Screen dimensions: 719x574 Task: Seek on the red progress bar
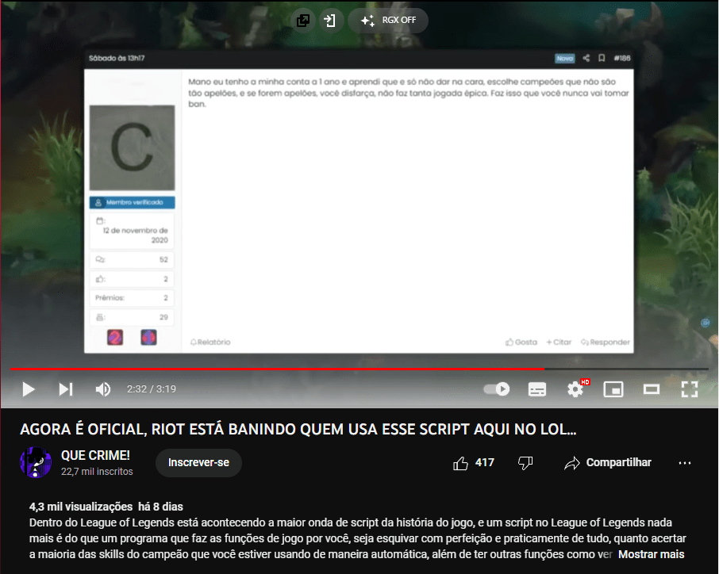tap(359, 369)
